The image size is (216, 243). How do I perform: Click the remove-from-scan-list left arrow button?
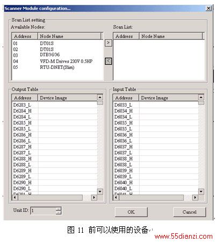[x=108, y=61]
